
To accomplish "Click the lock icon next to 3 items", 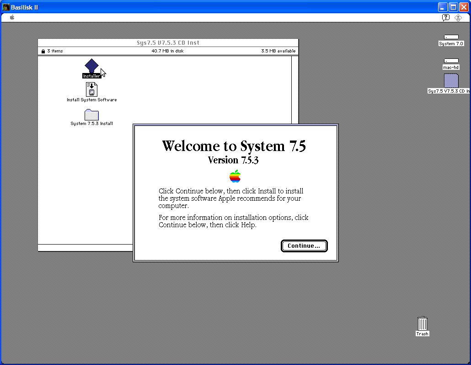I will (x=43, y=51).
